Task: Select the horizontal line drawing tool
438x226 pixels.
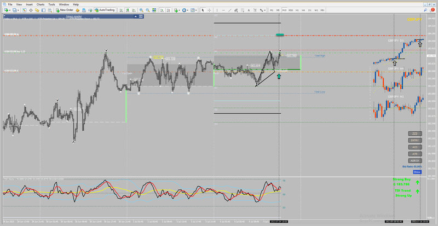Action: tap(223, 10)
